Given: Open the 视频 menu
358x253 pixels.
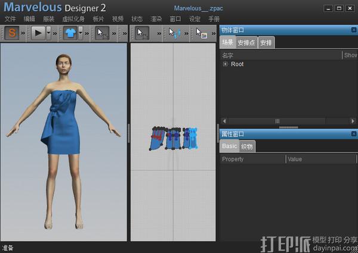Looking at the screenshot, I should point(118,19).
